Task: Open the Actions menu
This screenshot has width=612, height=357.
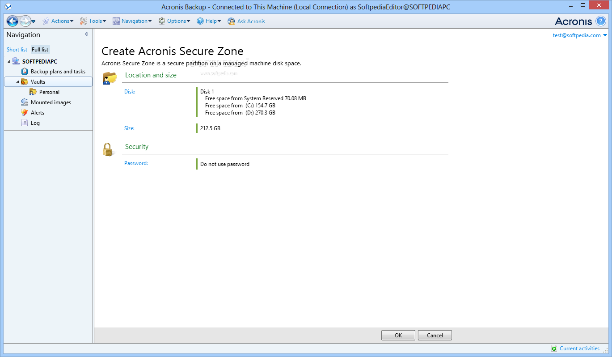Action: click(x=62, y=21)
